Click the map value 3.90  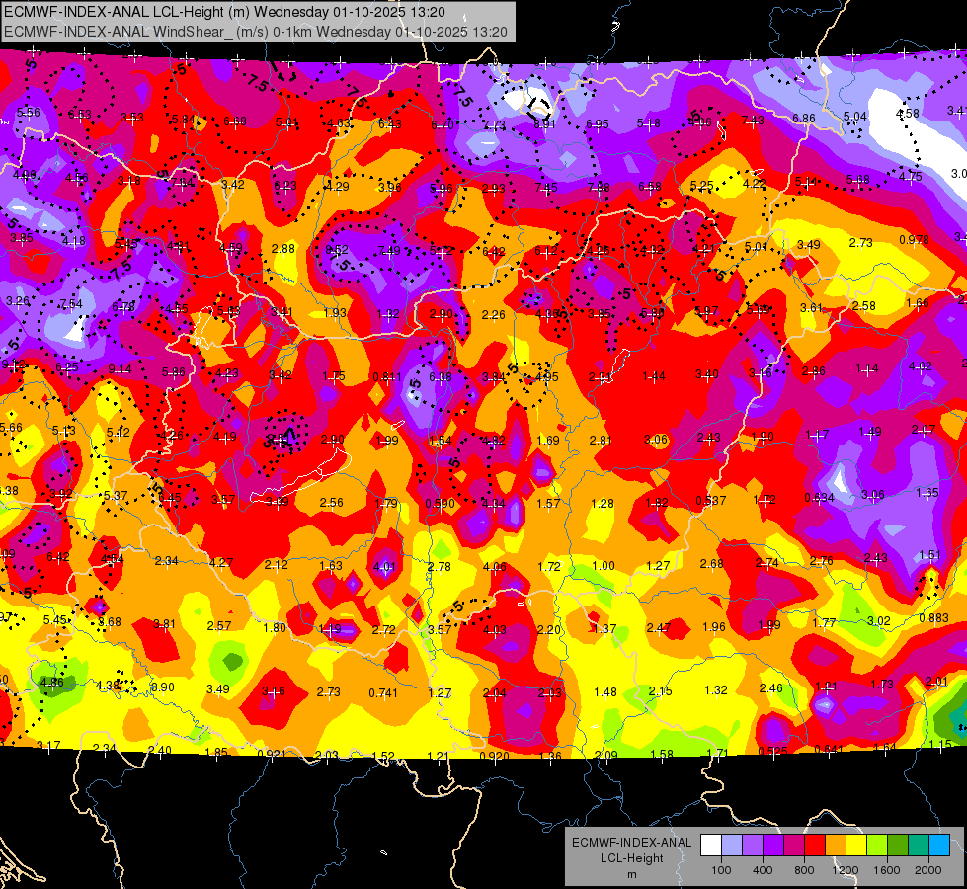(163, 687)
